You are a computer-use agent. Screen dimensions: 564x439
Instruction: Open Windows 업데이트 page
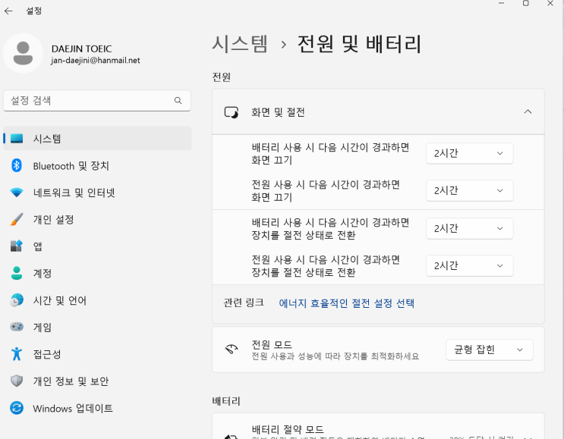pyautogui.click(x=72, y=408)
